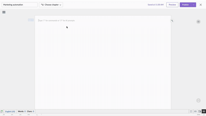Open the hamburger menu icon

coord(4,12)
